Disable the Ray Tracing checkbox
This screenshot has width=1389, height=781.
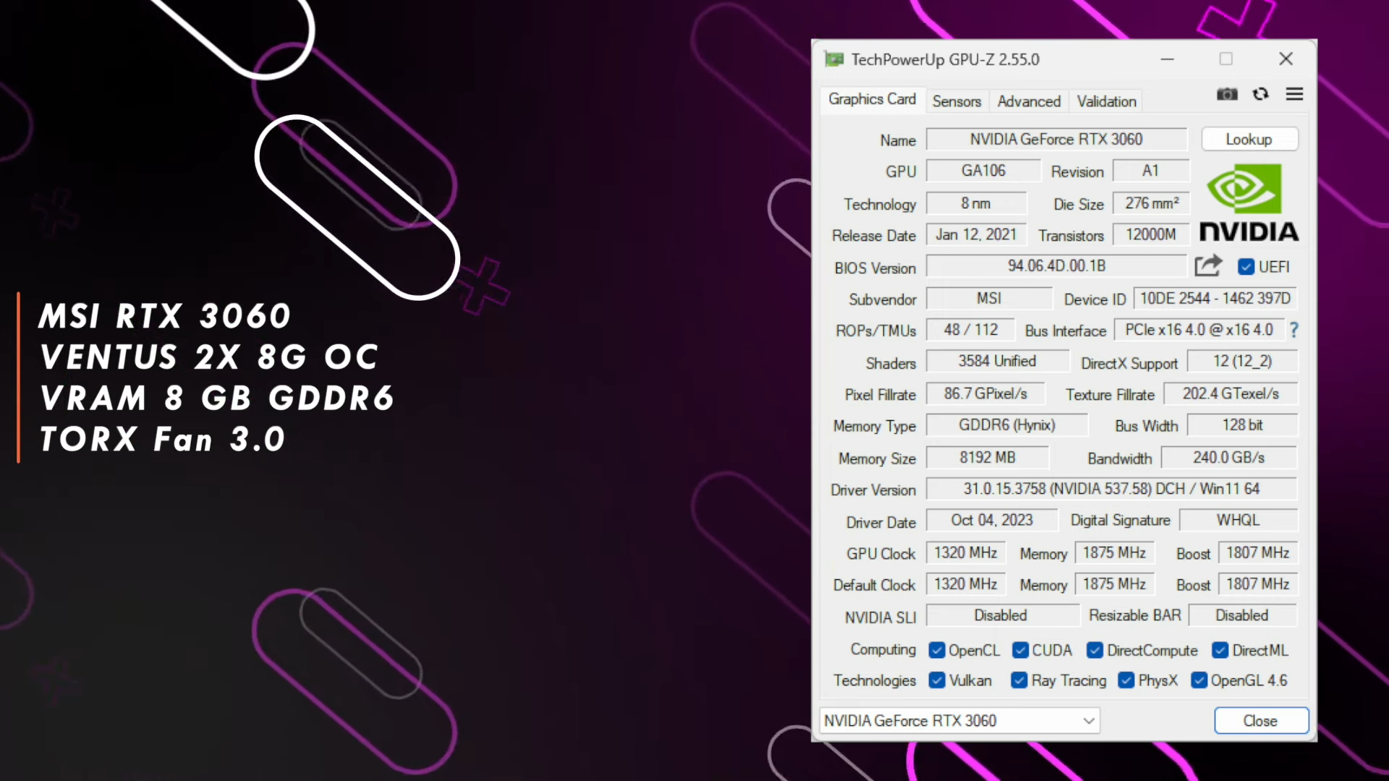tap(1019, 680)
